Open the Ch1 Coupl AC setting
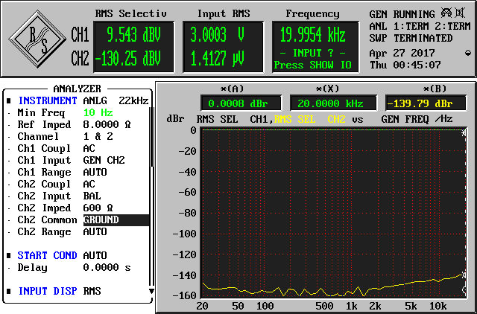477x314 pixels. point(89,149)
